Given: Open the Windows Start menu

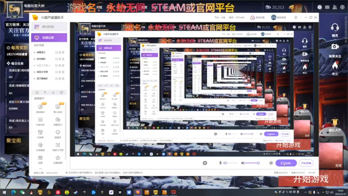Looking at the screenshot, I should tap(4, 192).
